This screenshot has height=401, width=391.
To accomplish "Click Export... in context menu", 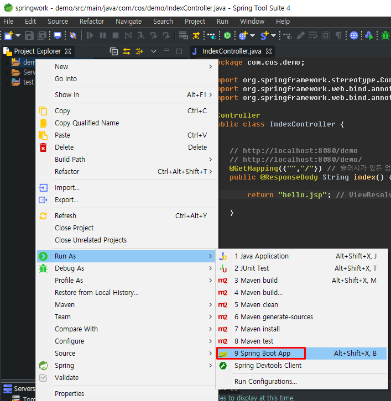I will [127, 200].
